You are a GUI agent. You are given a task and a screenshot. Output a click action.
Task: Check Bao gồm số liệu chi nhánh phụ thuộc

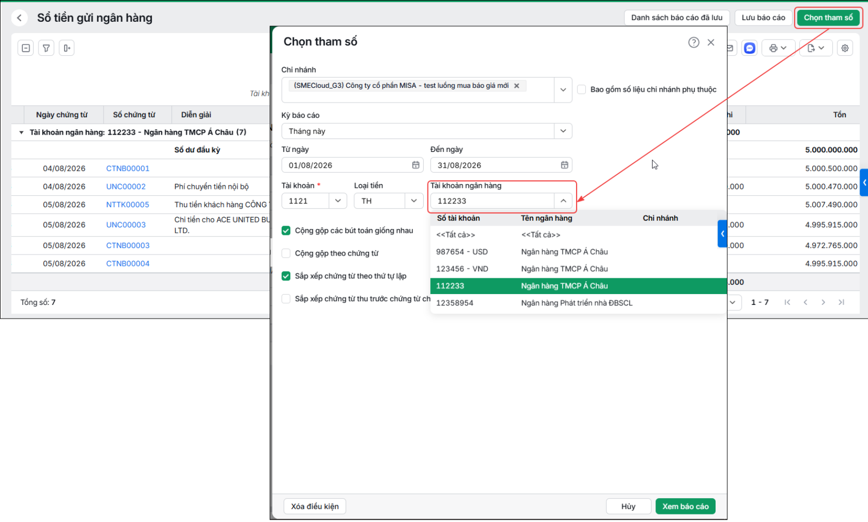point(582,90)
